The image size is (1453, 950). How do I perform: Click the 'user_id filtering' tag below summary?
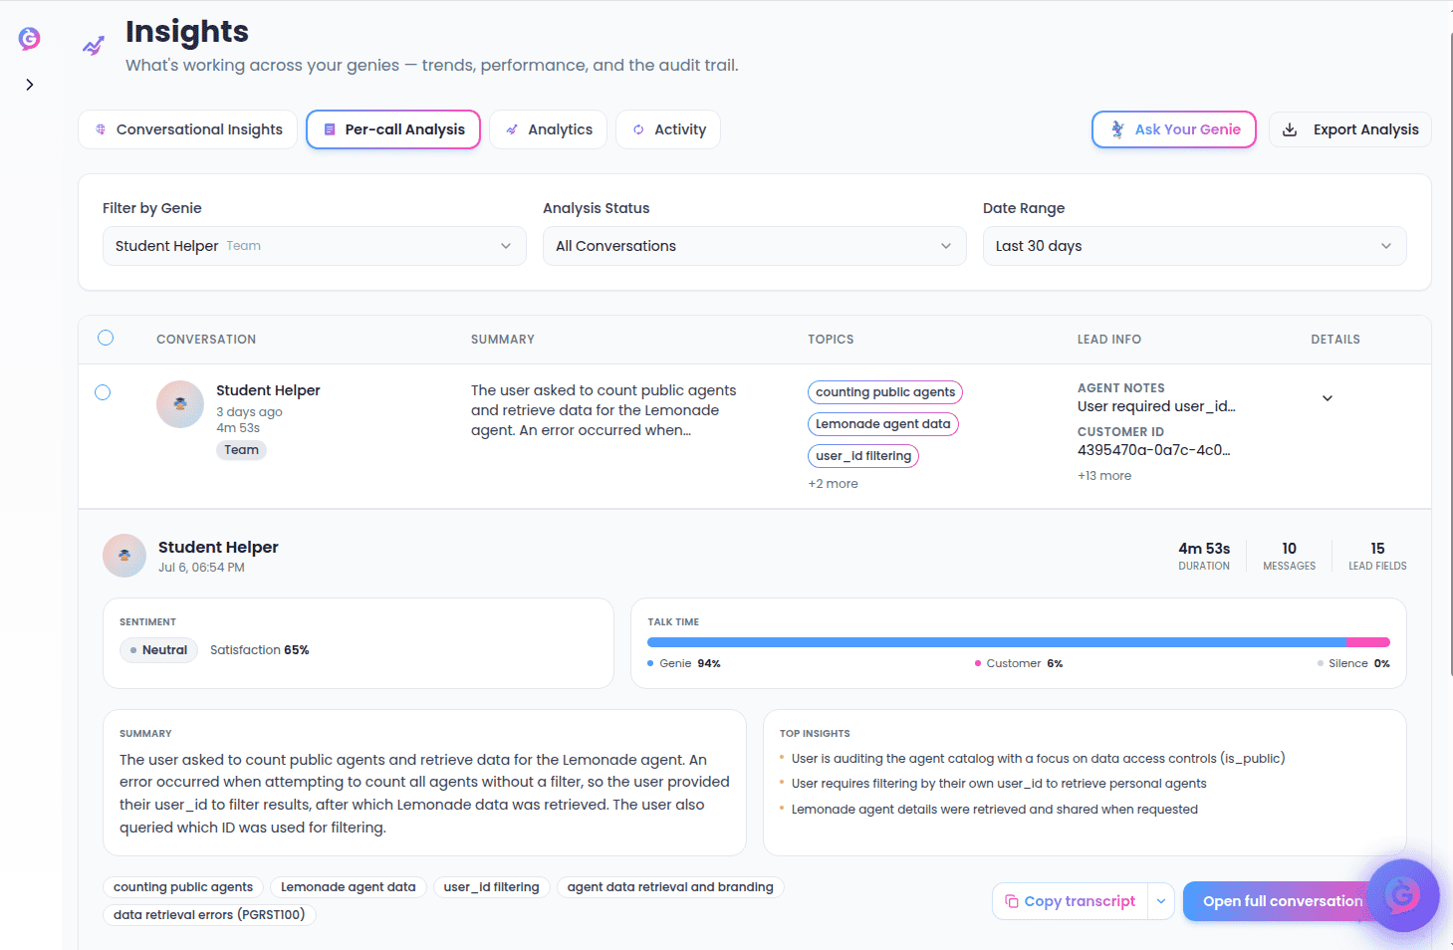pos(492,887)
